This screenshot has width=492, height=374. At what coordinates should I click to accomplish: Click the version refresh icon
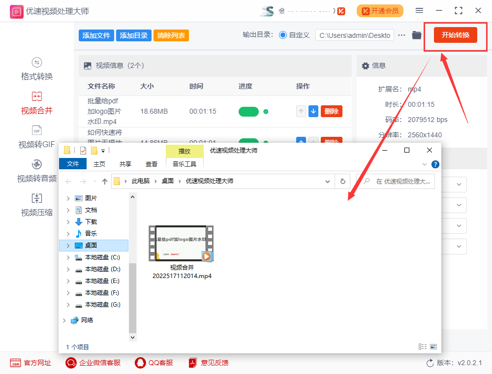click(430, 363)
